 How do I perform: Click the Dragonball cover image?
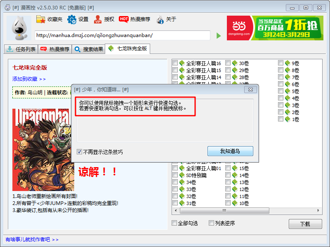coord(43,150)
